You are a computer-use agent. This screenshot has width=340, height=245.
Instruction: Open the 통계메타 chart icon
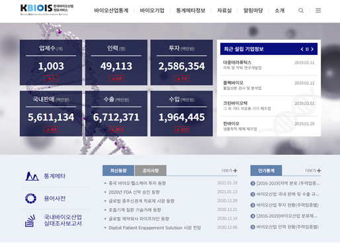[x=32, y=176]
